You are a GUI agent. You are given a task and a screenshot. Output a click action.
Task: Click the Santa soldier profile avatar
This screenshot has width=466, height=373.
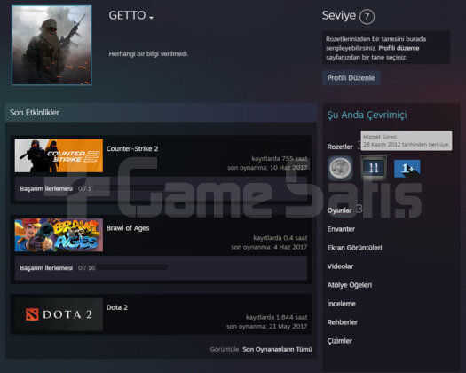[51, 45]
